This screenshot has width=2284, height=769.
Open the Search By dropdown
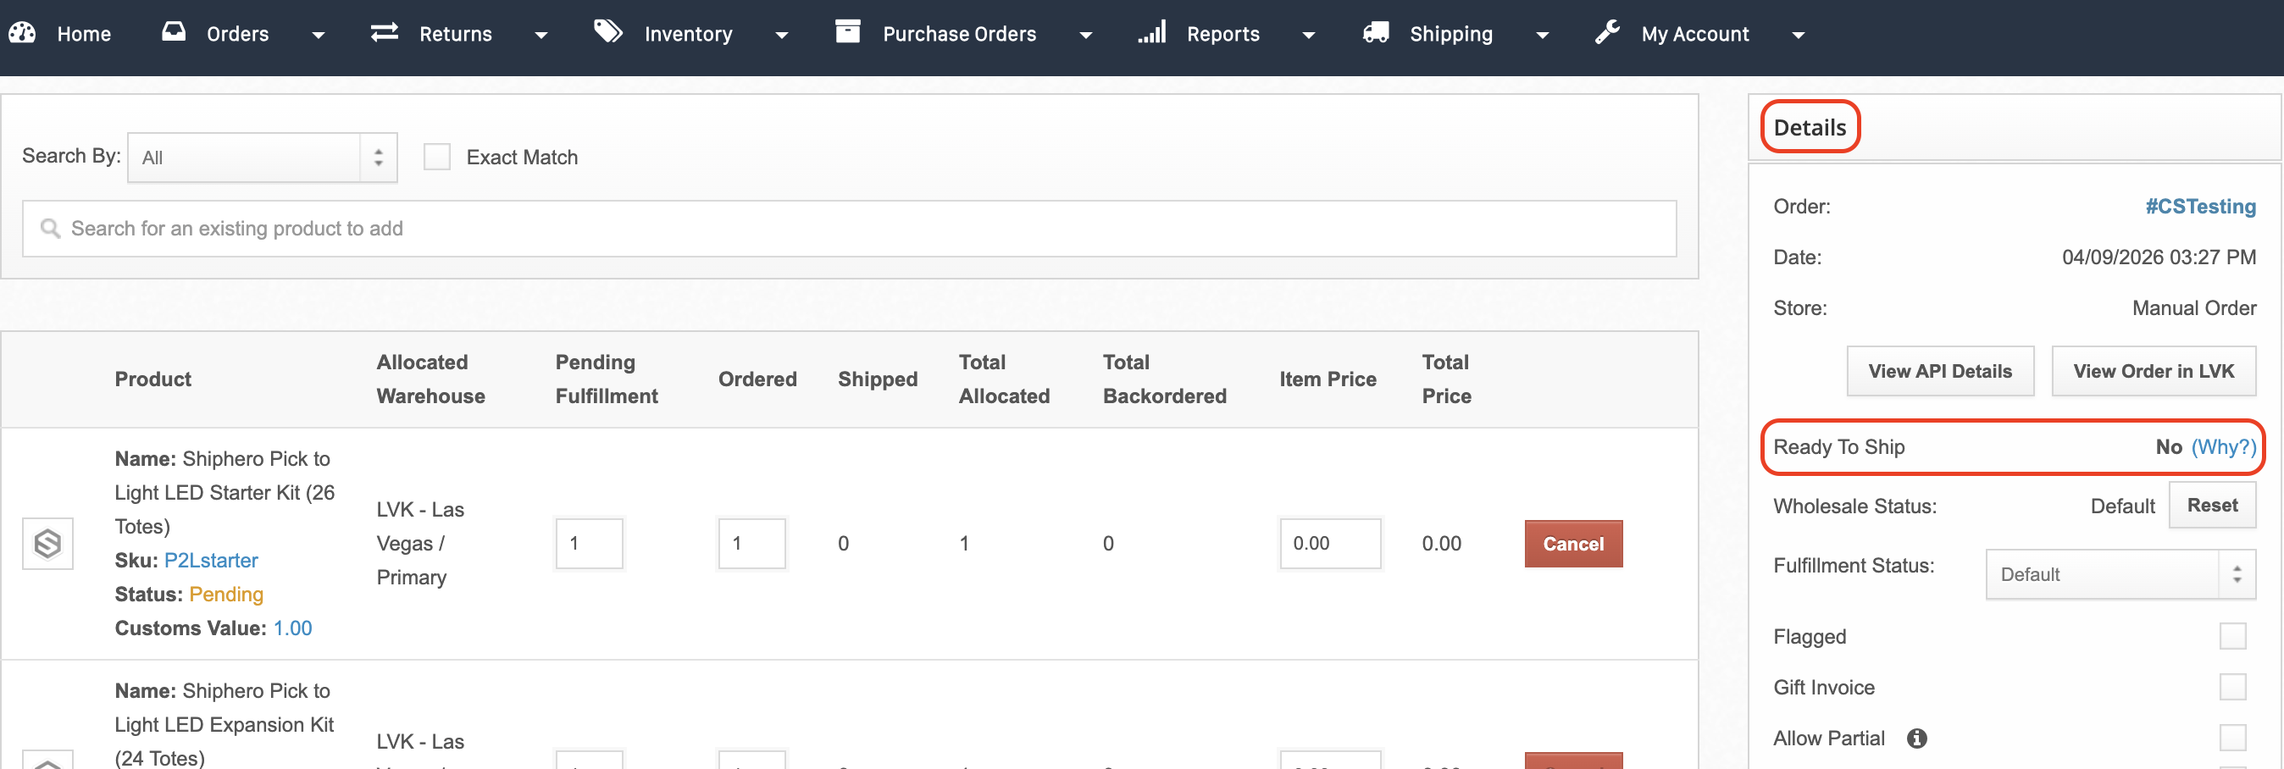coord(263,158)
